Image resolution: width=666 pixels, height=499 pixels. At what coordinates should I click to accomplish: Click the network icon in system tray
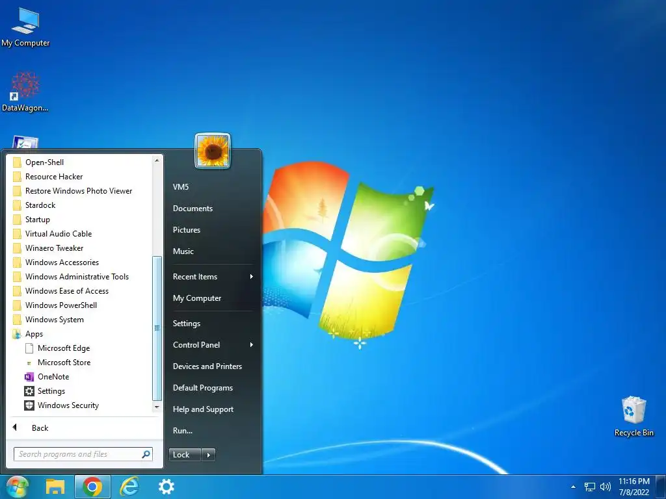(589, 487)
